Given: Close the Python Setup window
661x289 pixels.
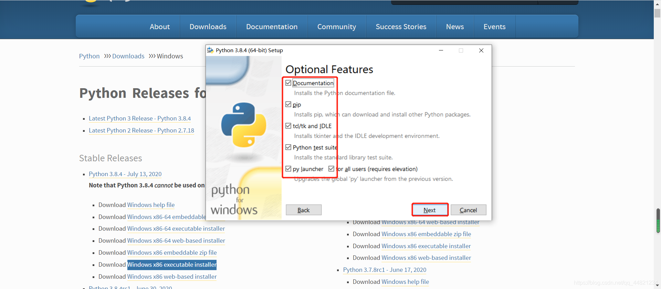Looking at the screenshot, I should (481, 50).
